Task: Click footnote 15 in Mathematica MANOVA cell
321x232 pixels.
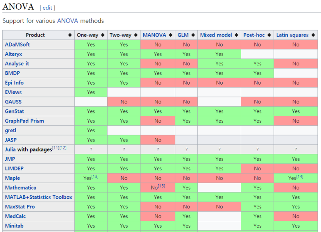Action: pyautogui.click(x=162, y=186)
